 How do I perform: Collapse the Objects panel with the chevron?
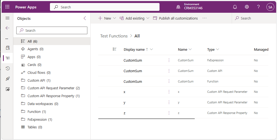click(85, 18)
